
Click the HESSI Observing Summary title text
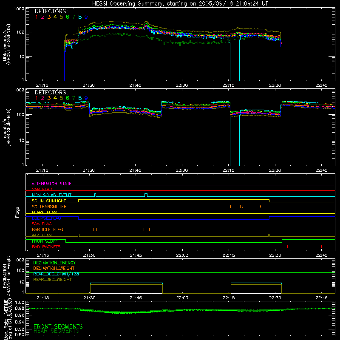[180, 3]
